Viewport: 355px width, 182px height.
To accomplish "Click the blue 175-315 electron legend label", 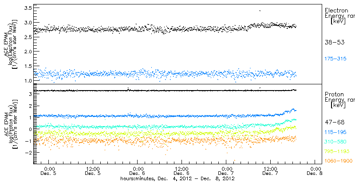I will pos(335,59).
